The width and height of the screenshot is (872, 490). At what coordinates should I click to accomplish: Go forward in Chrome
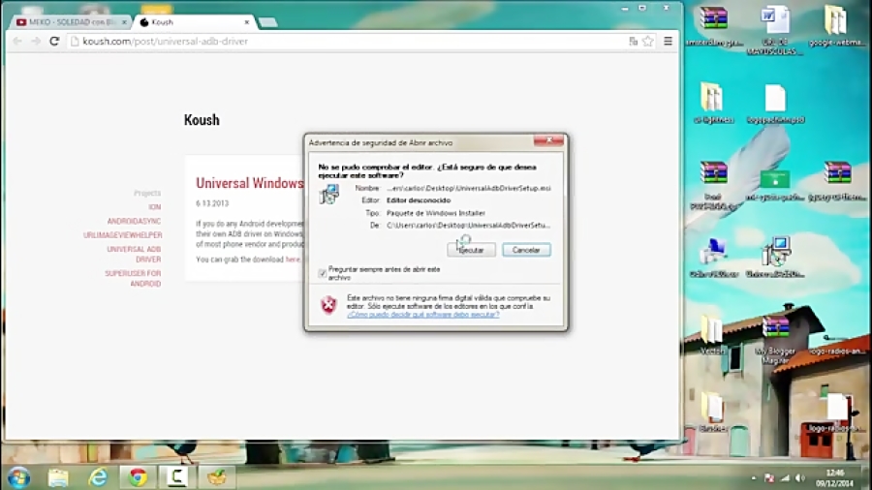[x=36, y=41]
